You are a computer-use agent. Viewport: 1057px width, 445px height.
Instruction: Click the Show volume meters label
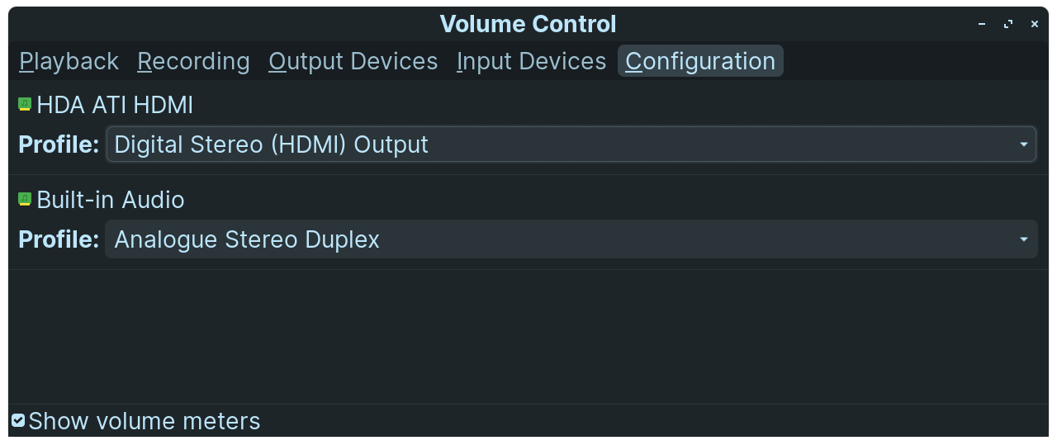[x=145, y=421]
